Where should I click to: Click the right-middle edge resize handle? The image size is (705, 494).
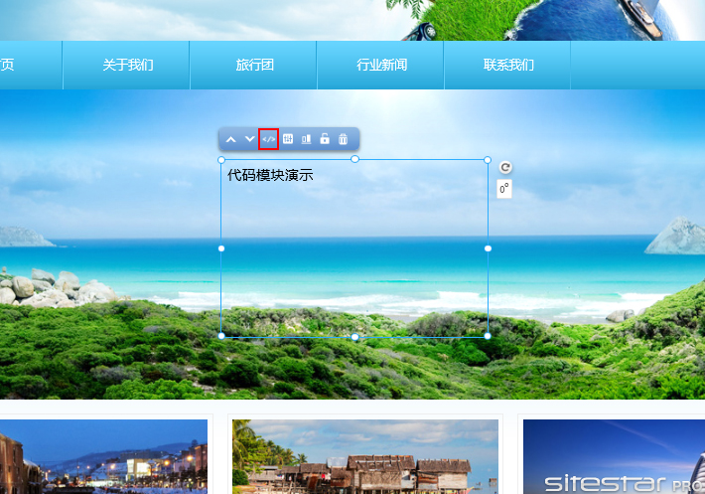click(x=488, y=248)
